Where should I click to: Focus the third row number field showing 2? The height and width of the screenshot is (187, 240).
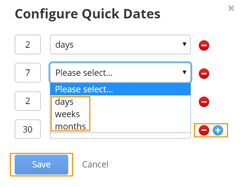[28, 101]
